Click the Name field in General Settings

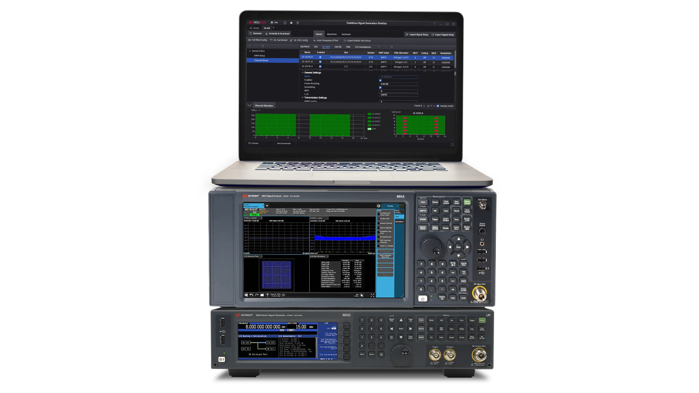[398, 77]
